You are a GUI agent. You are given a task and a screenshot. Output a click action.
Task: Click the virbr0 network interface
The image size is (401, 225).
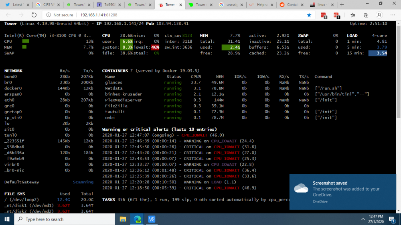[x=12, y=164]
